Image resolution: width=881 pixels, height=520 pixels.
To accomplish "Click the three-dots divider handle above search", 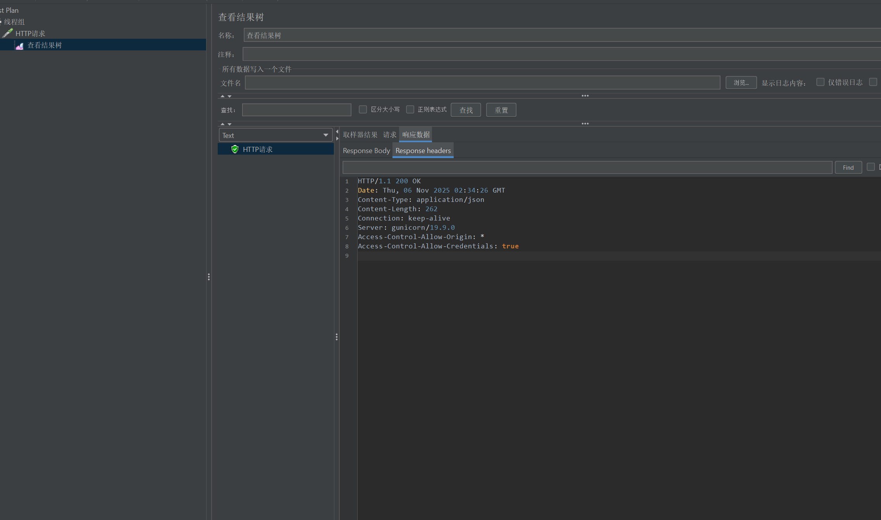I will click(x=585, y=96).
